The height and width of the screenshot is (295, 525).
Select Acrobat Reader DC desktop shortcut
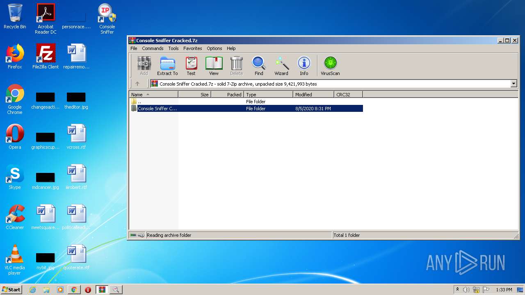tap(46, 19)
